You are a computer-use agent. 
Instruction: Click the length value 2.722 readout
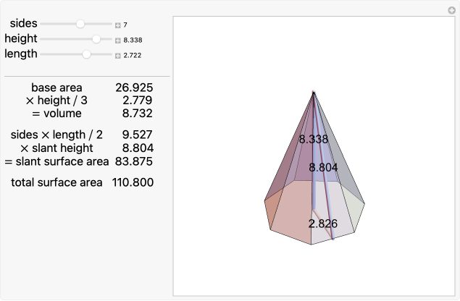[133, 55]
